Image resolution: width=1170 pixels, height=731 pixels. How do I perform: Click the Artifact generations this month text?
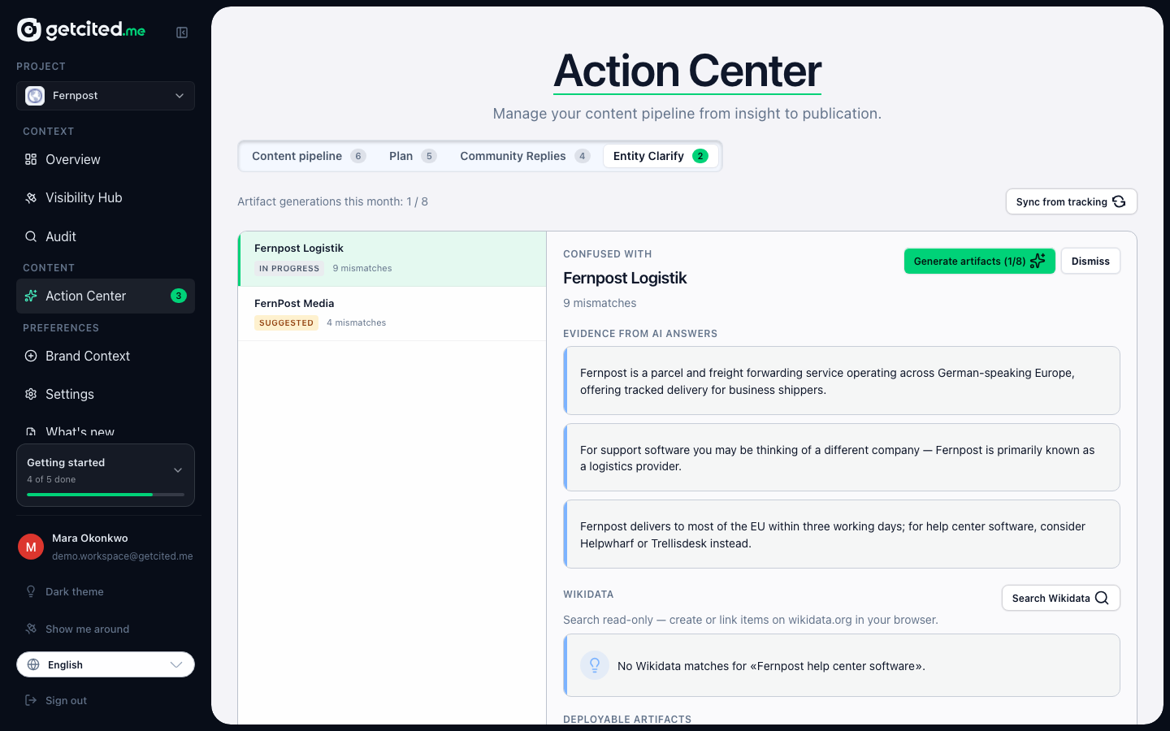tap(332, 201)
